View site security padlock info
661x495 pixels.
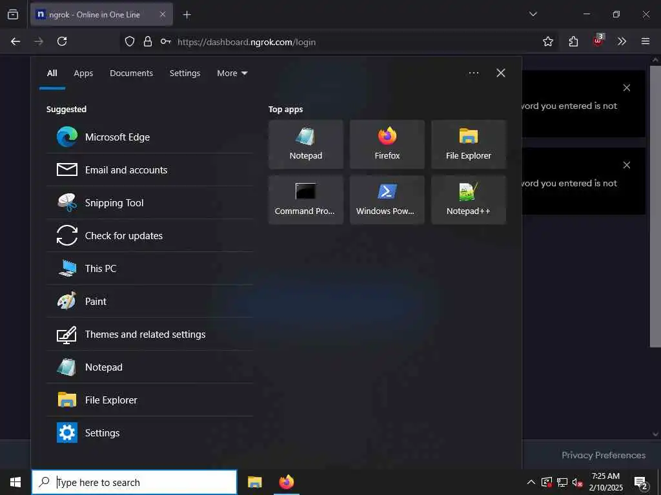click(148, 41)
